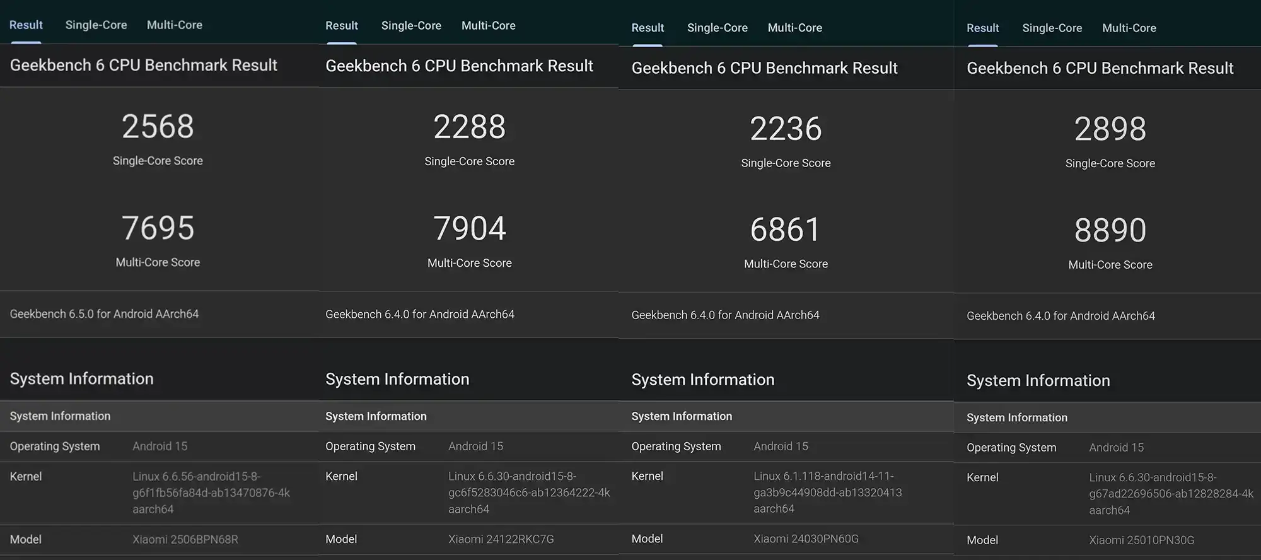Click kernel value ending gc6f5283046c6-ab12364222-4k
The height and width of the screenshot is (560, 1261).
click(x=529, y=493)
